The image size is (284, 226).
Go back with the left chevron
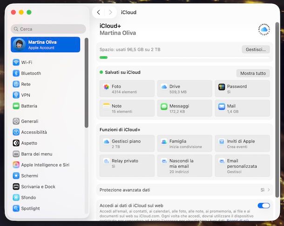(99, 12)
